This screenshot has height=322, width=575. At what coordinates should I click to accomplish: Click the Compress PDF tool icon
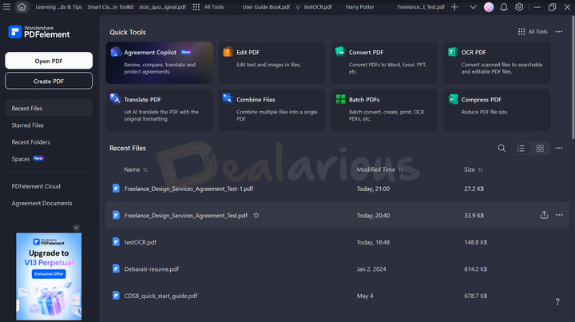(x=454, y=99)
